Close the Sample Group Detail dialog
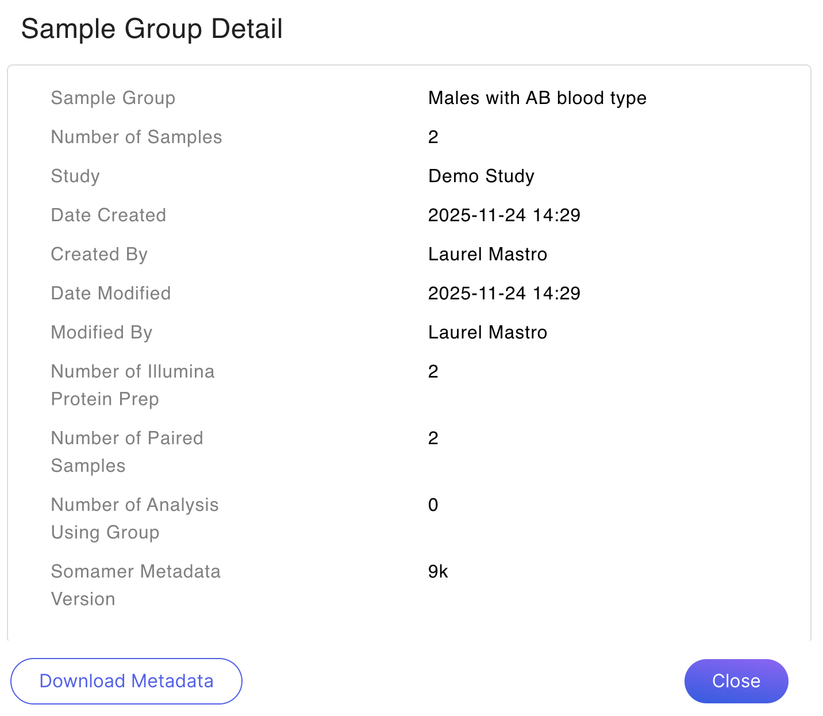This screenshot has width=823, height=716. click(x=736, y=681)
